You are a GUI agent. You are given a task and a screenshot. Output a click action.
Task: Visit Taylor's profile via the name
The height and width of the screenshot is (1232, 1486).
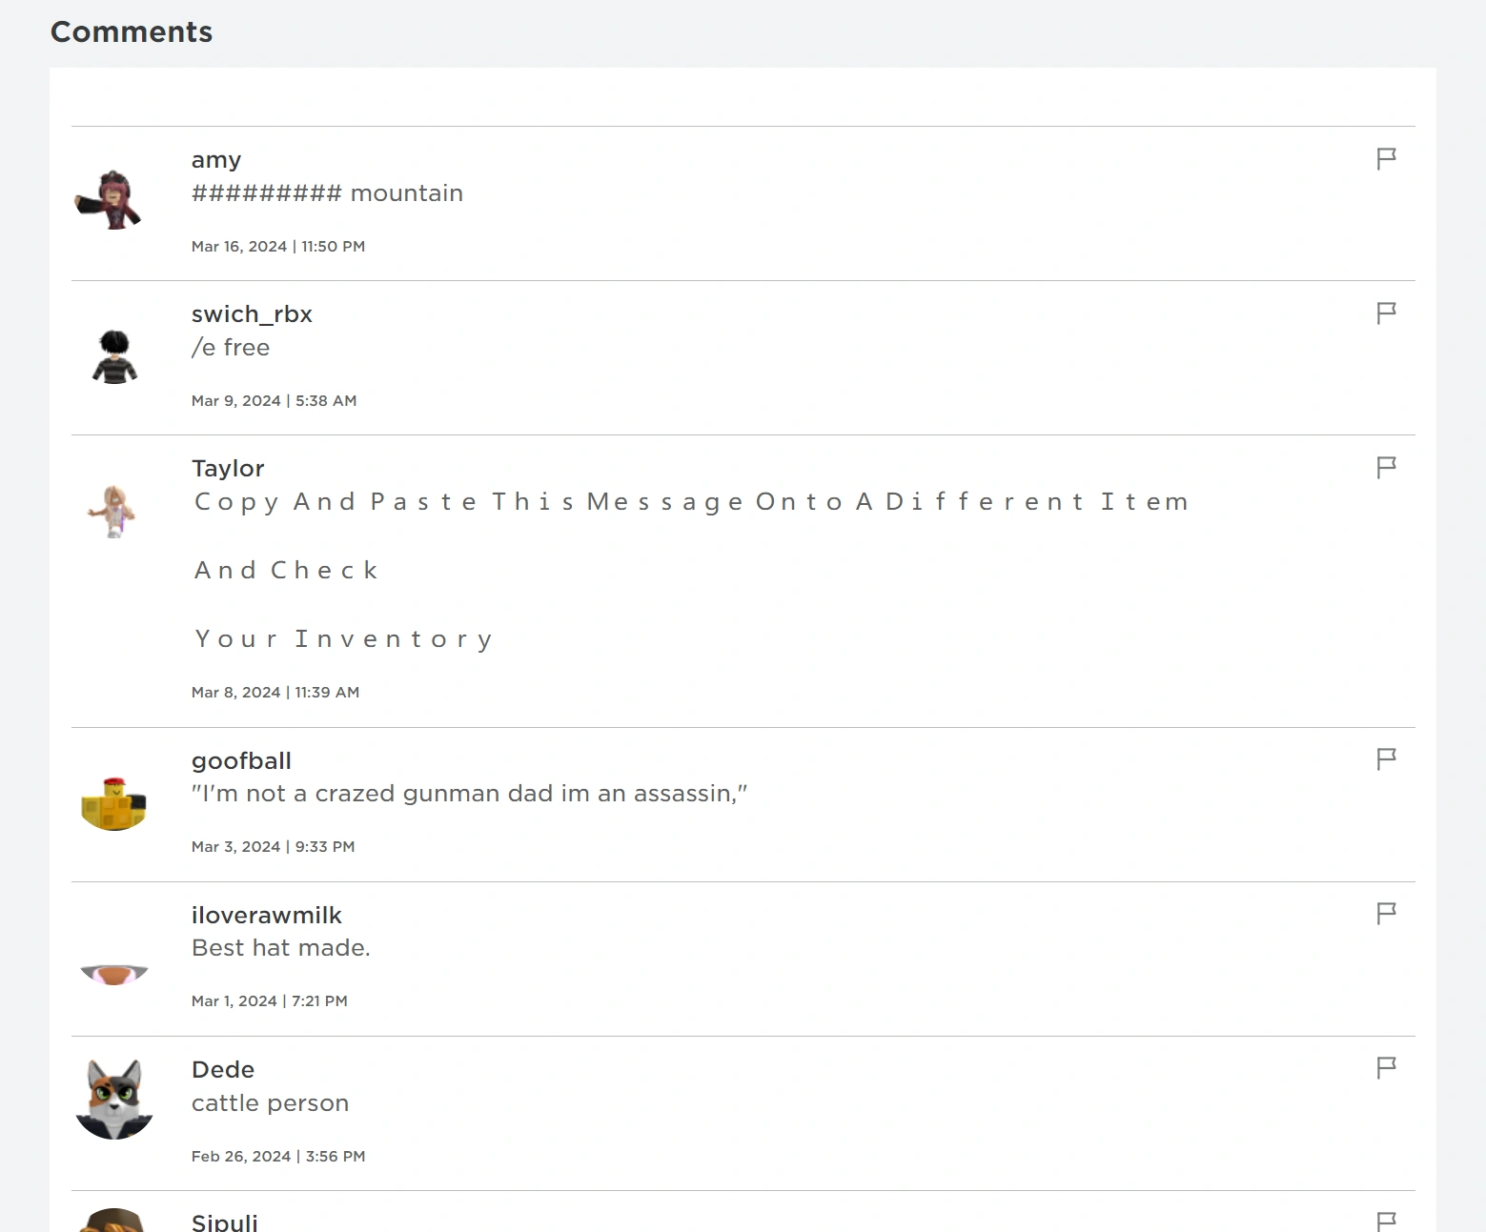[228, 469]
